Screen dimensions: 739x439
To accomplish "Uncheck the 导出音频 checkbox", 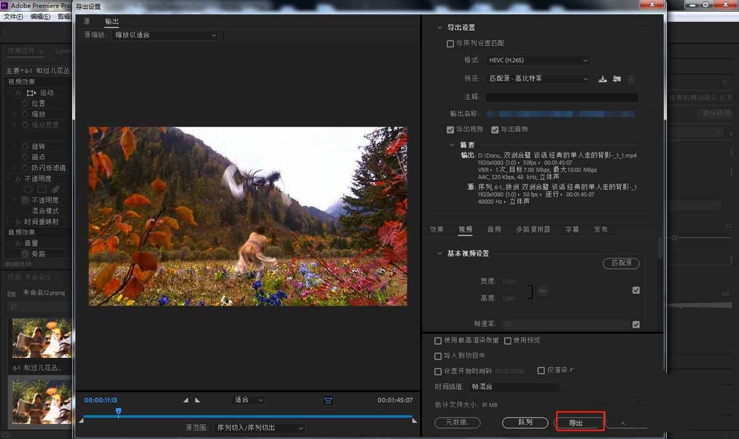I will pyautogui.click(x=495, y=129).
